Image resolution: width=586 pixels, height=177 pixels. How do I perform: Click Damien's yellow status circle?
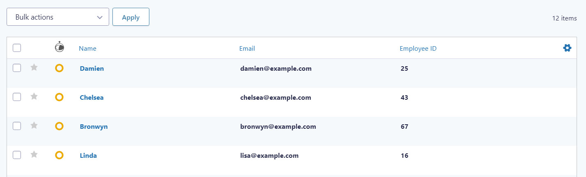(59, 68)
